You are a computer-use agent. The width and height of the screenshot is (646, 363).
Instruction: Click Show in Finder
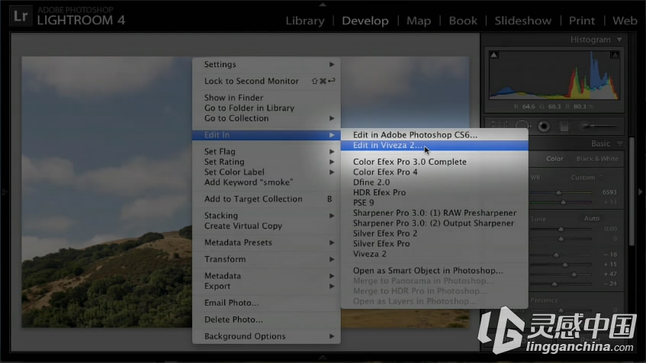(x=266, y=98)
